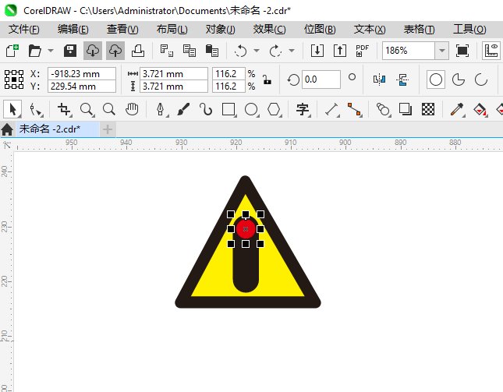The height and width of the screenshot is (392, 503).
Task: Click the Publish to PDF icon
Action: click(x=363, y=51)
